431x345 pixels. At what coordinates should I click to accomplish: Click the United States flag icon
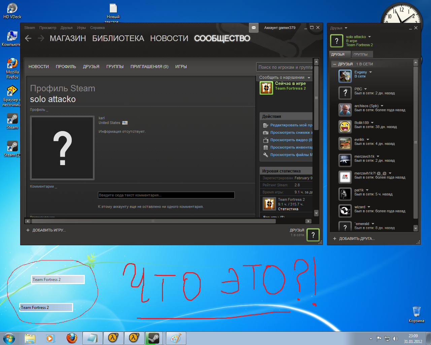(x=125, y=123)
